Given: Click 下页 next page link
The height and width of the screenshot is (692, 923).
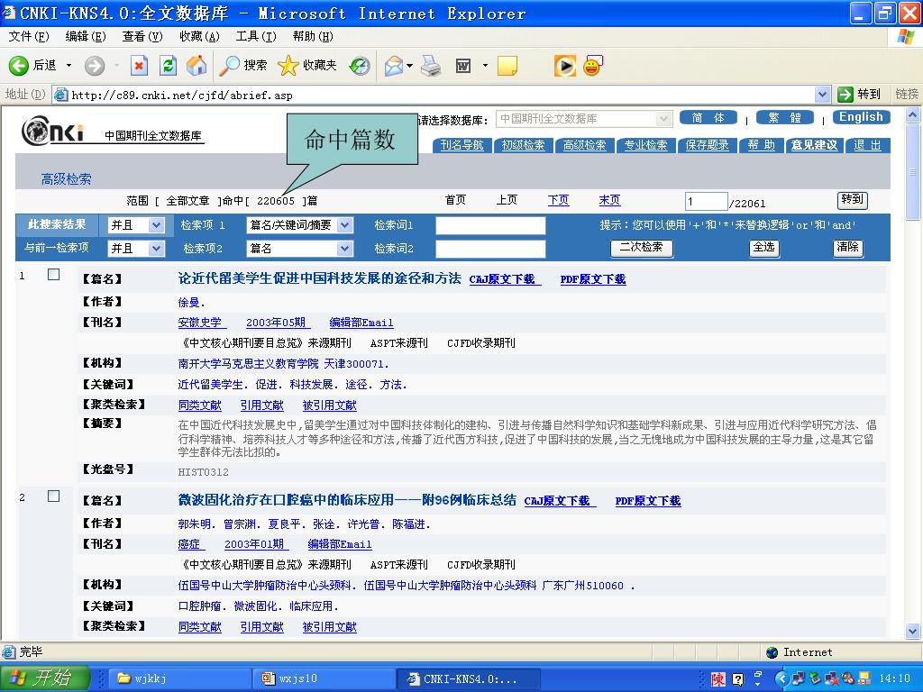Looking at the screenshot, I should tap(558, 200).
